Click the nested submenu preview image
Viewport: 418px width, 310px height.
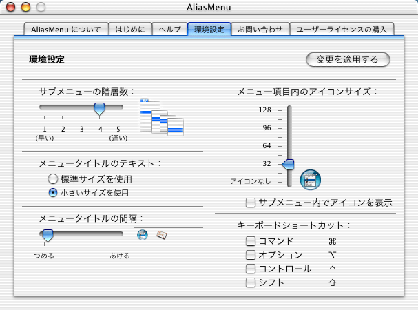click(162, 117)
